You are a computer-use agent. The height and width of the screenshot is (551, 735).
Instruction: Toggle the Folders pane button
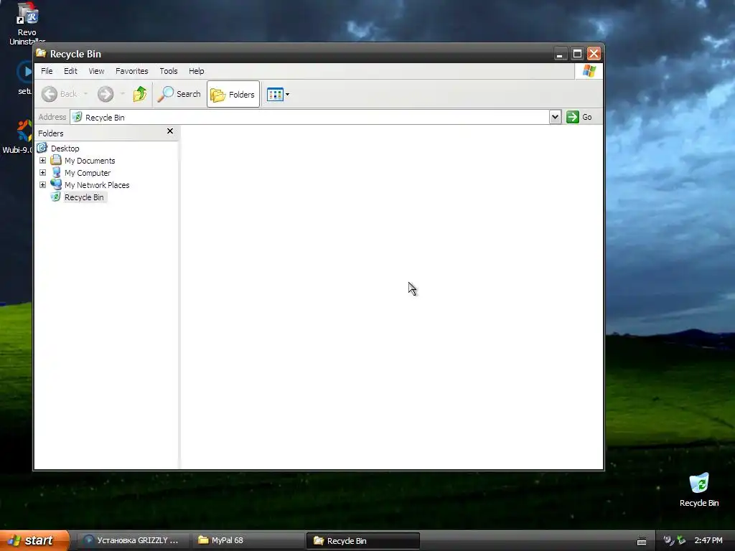233,94
